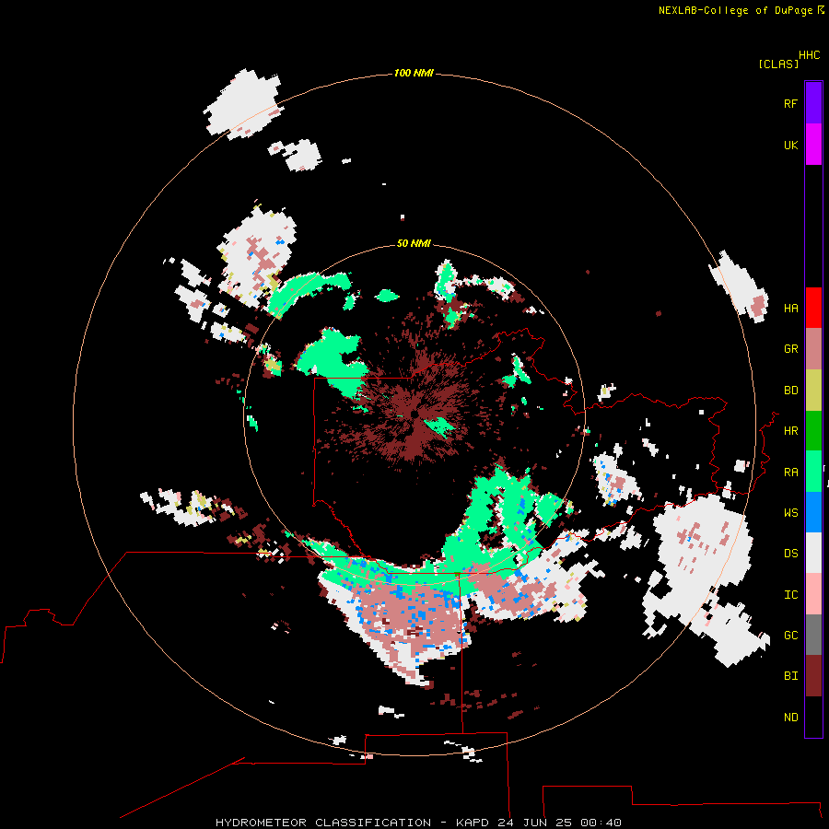Viewport: 829px width, 829px height.
Task: Click the WS legend label
Action: pyautogui.click(x=790, y=513)
